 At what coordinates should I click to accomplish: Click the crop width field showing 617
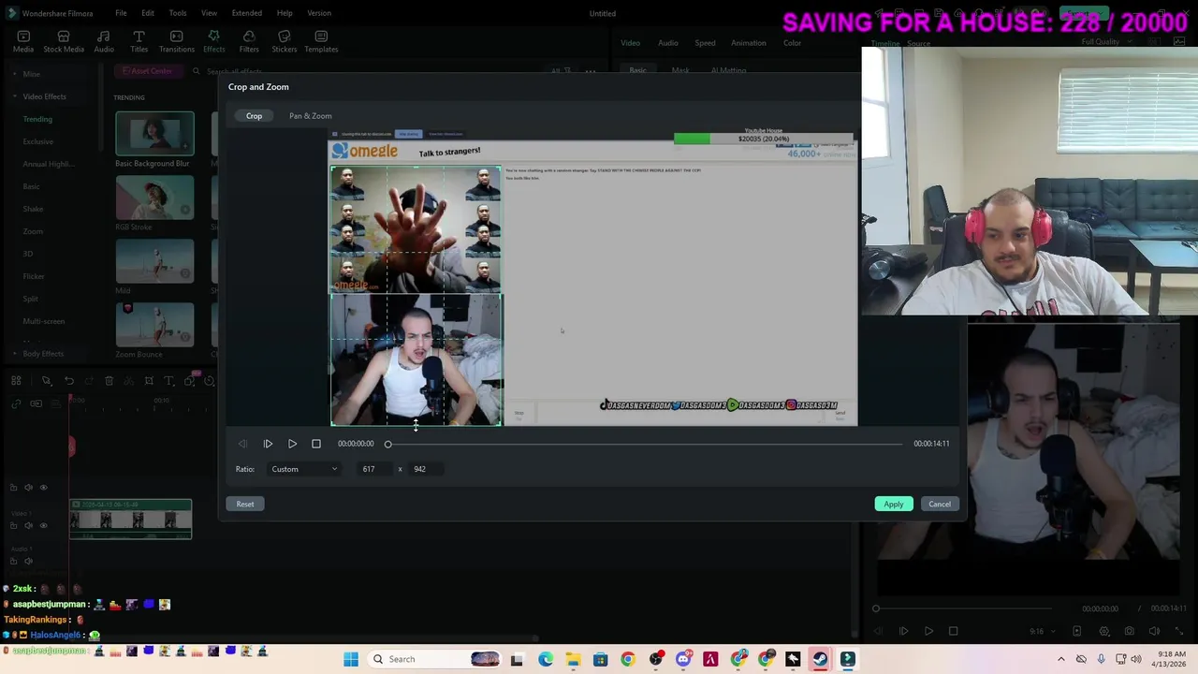pyautogui.click(x=373, y=469)
